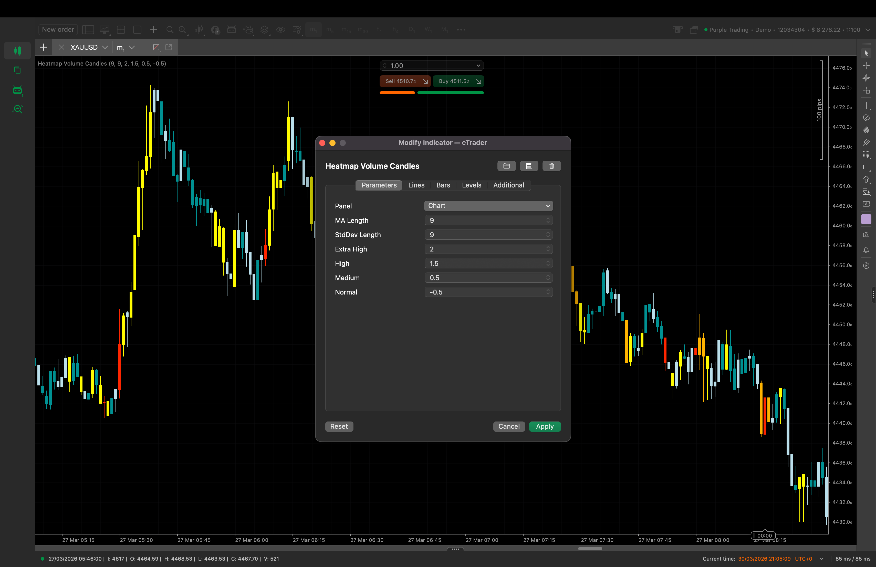Open the 1.00 volume dropdown
Screen dimensions: 876x567
[478, 66]
